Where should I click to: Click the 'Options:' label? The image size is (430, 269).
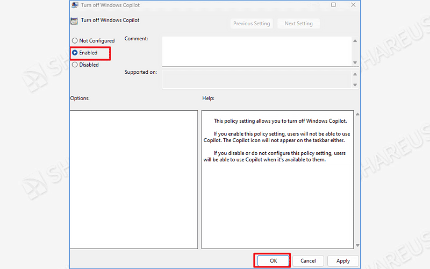click(x=80, y=98)
